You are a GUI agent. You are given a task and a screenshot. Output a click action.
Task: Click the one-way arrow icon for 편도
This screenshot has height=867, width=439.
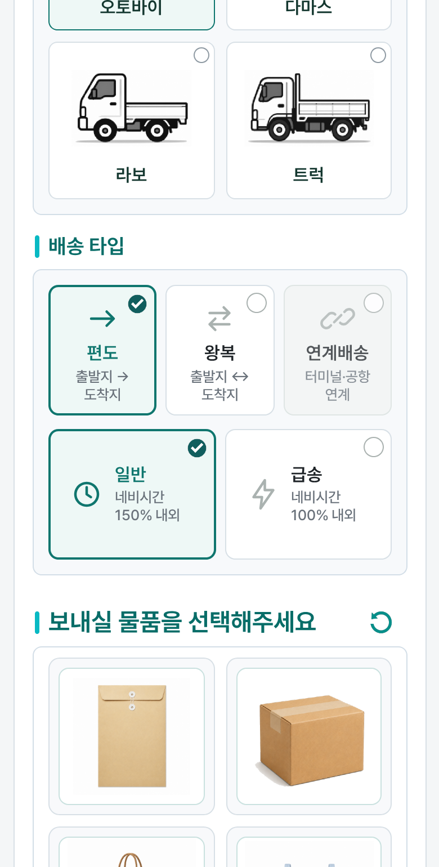coord(102,319)
